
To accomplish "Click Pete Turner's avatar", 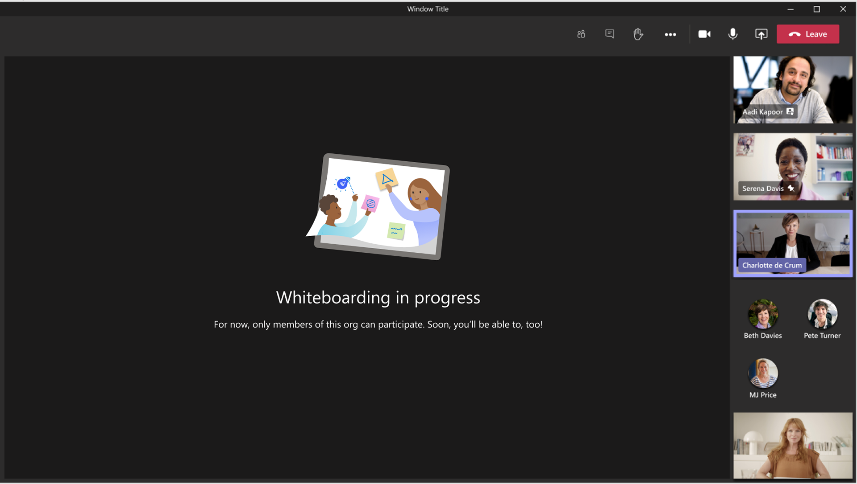I will [822, 314].
